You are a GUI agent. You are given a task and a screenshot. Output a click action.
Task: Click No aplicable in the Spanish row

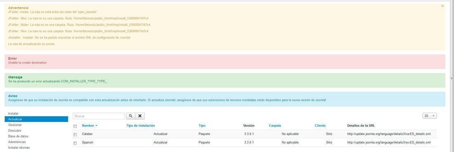click(290, 142)
